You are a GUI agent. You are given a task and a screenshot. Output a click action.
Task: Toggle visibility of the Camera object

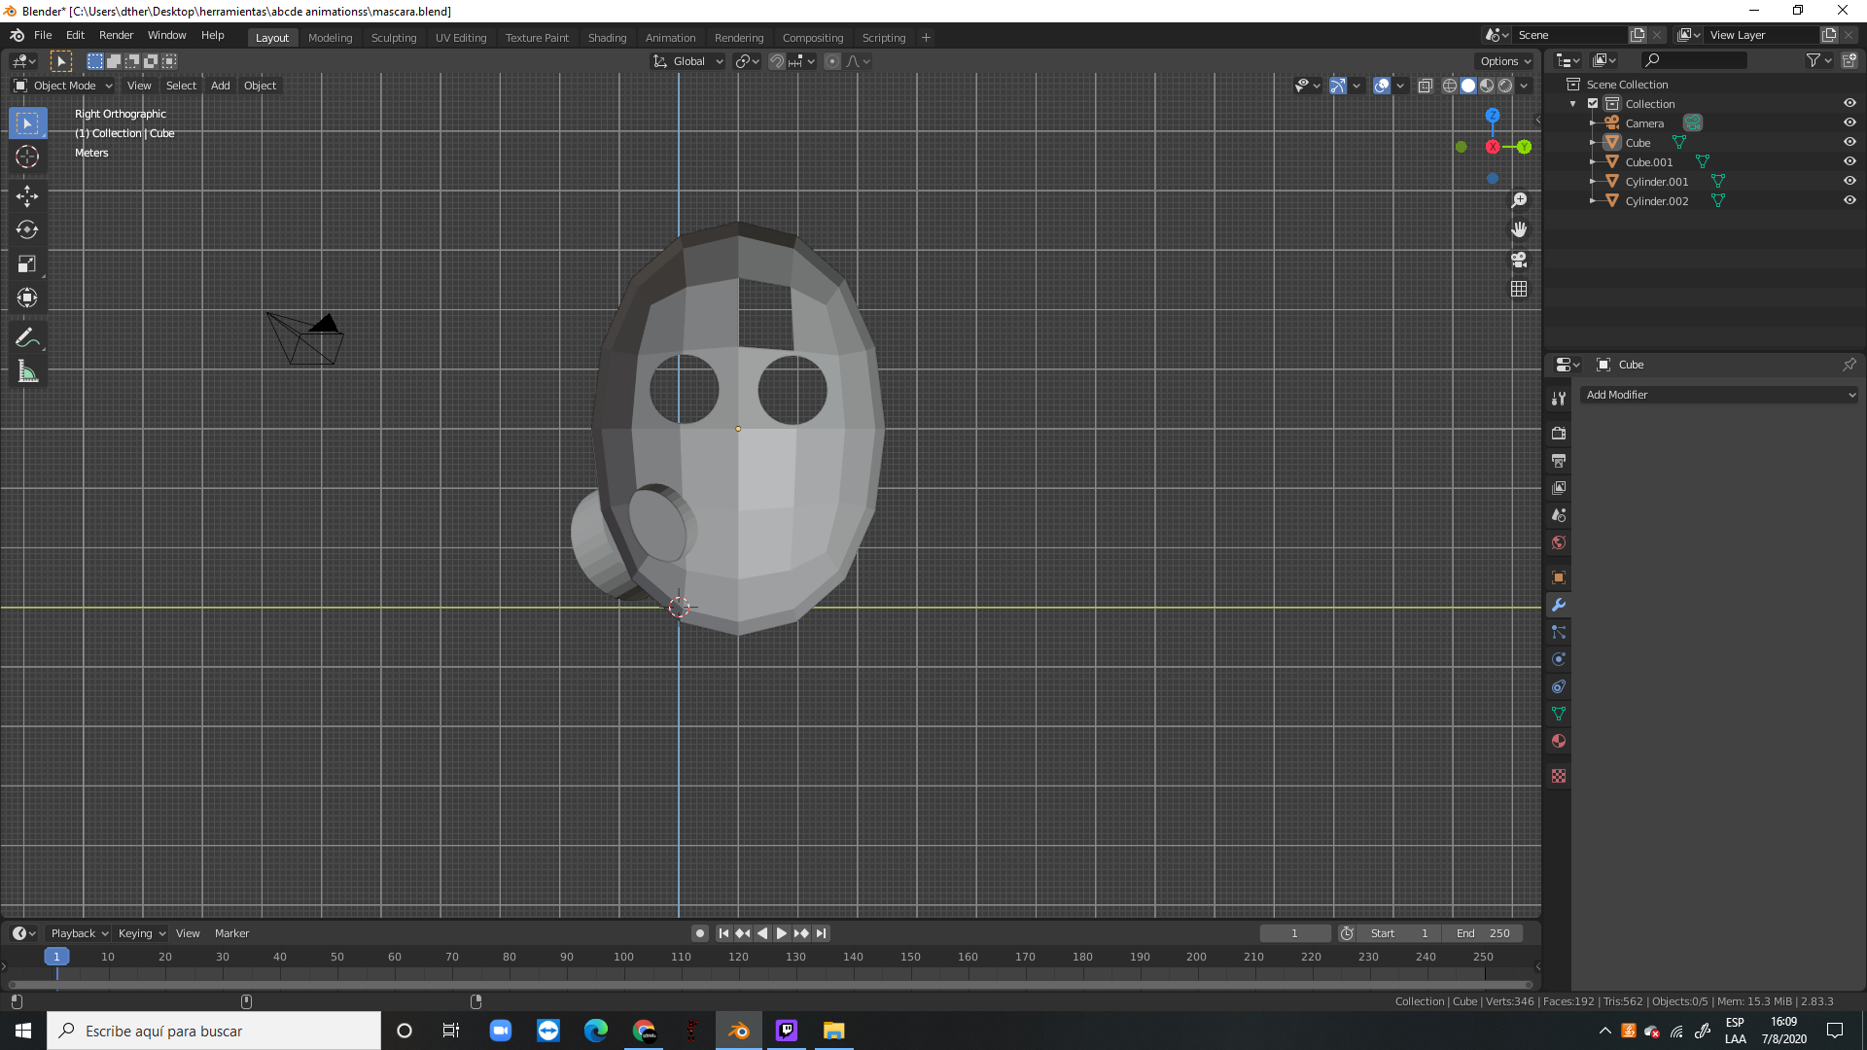[1849, 122]
